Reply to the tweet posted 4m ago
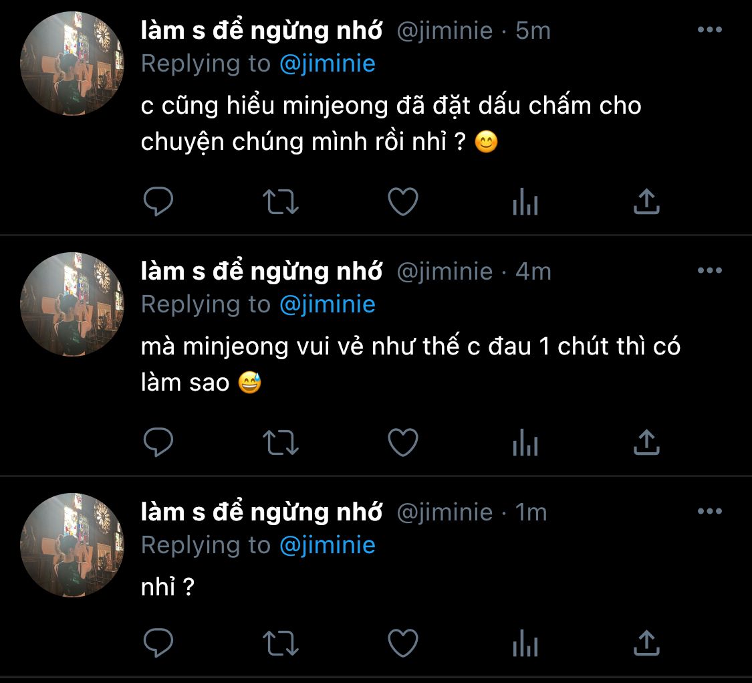The height and width of the screenshot is (683, 752). (x=158, y=442)
